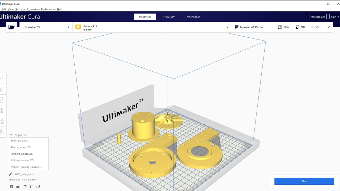The image size is (340, 191).
Task: Open the View menu
Action: [x=11, y=9]
